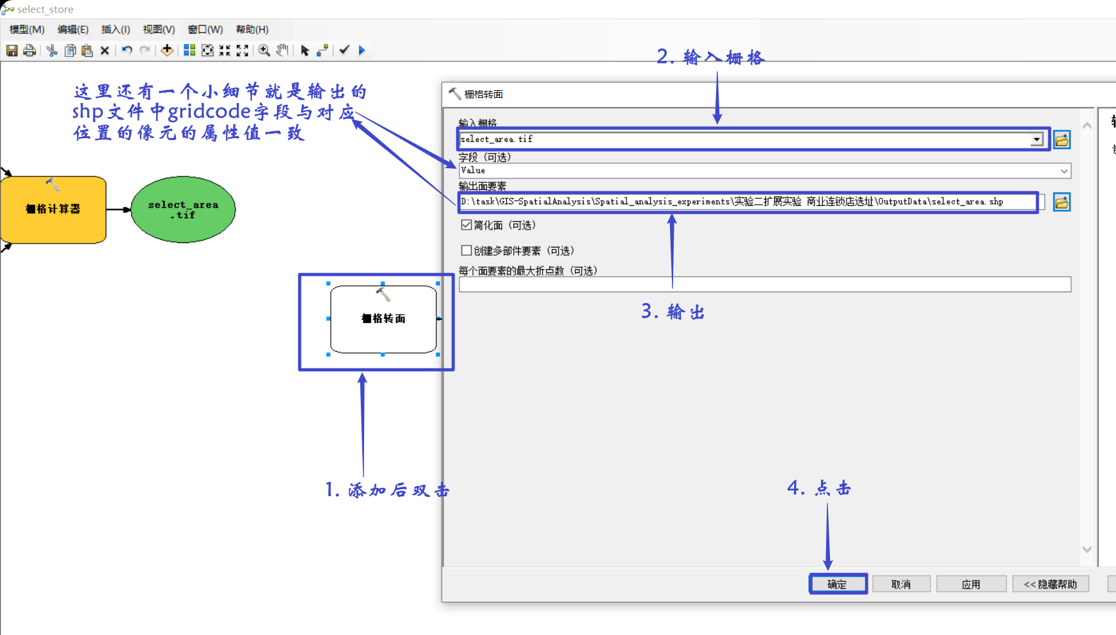Choose the Pan (hand) tool
This screenshot has width=1116, height=635.
282,51
